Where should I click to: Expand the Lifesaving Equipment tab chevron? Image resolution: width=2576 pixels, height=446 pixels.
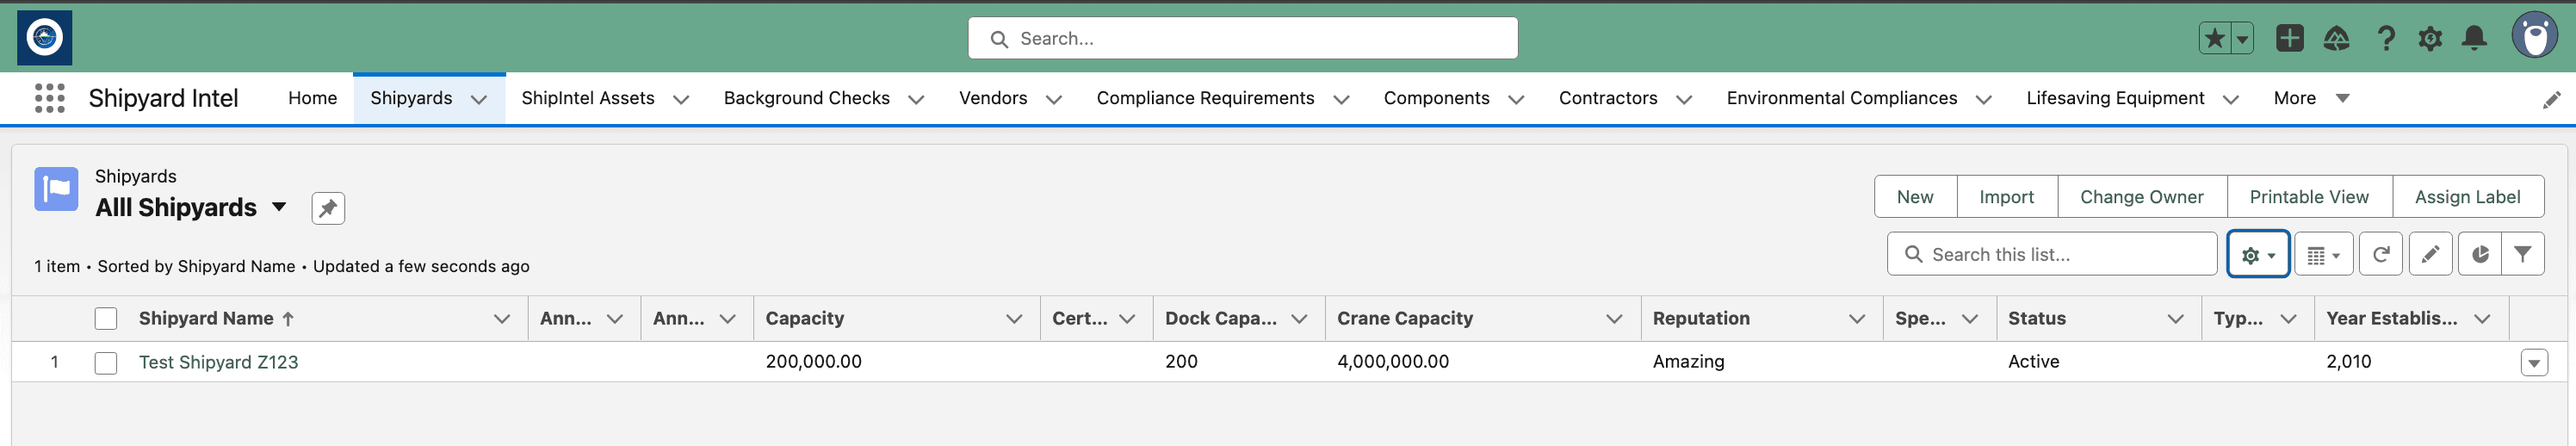click(x=2231, y=99)
